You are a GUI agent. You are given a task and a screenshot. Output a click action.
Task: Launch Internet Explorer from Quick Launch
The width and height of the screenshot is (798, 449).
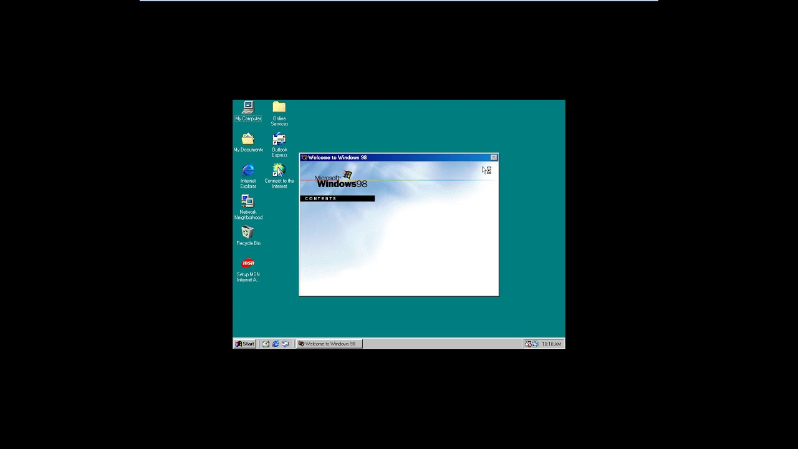point(276,344)
